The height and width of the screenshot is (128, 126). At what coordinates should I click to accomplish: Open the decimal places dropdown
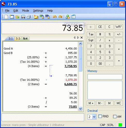94,117
